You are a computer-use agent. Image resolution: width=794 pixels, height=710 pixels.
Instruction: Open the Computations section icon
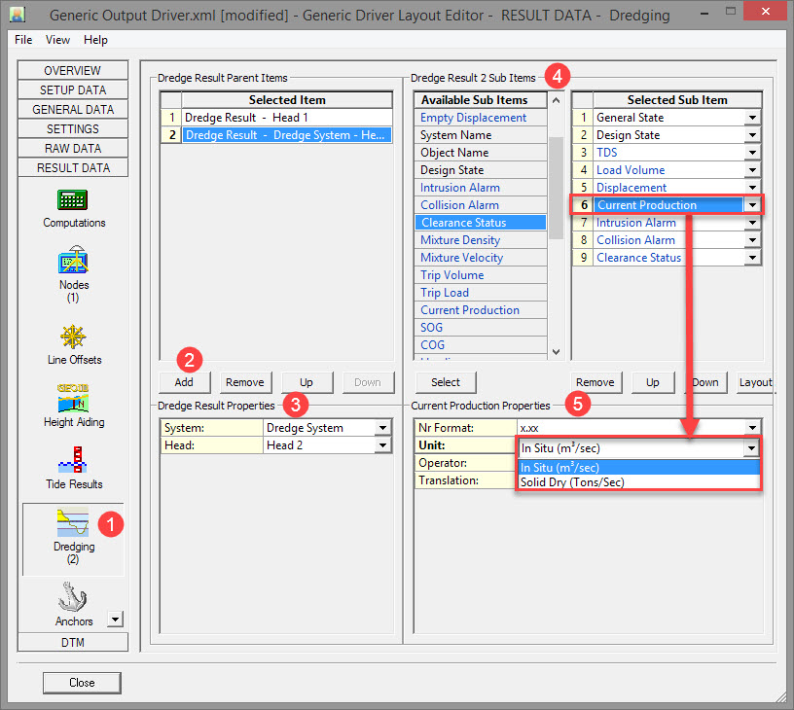point(74,201)
